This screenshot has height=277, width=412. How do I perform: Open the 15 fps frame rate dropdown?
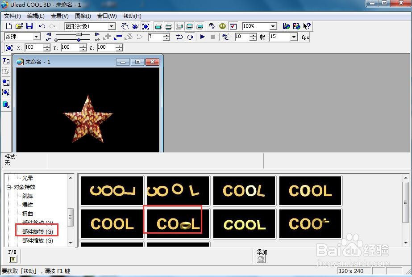[x=294, y=37]
